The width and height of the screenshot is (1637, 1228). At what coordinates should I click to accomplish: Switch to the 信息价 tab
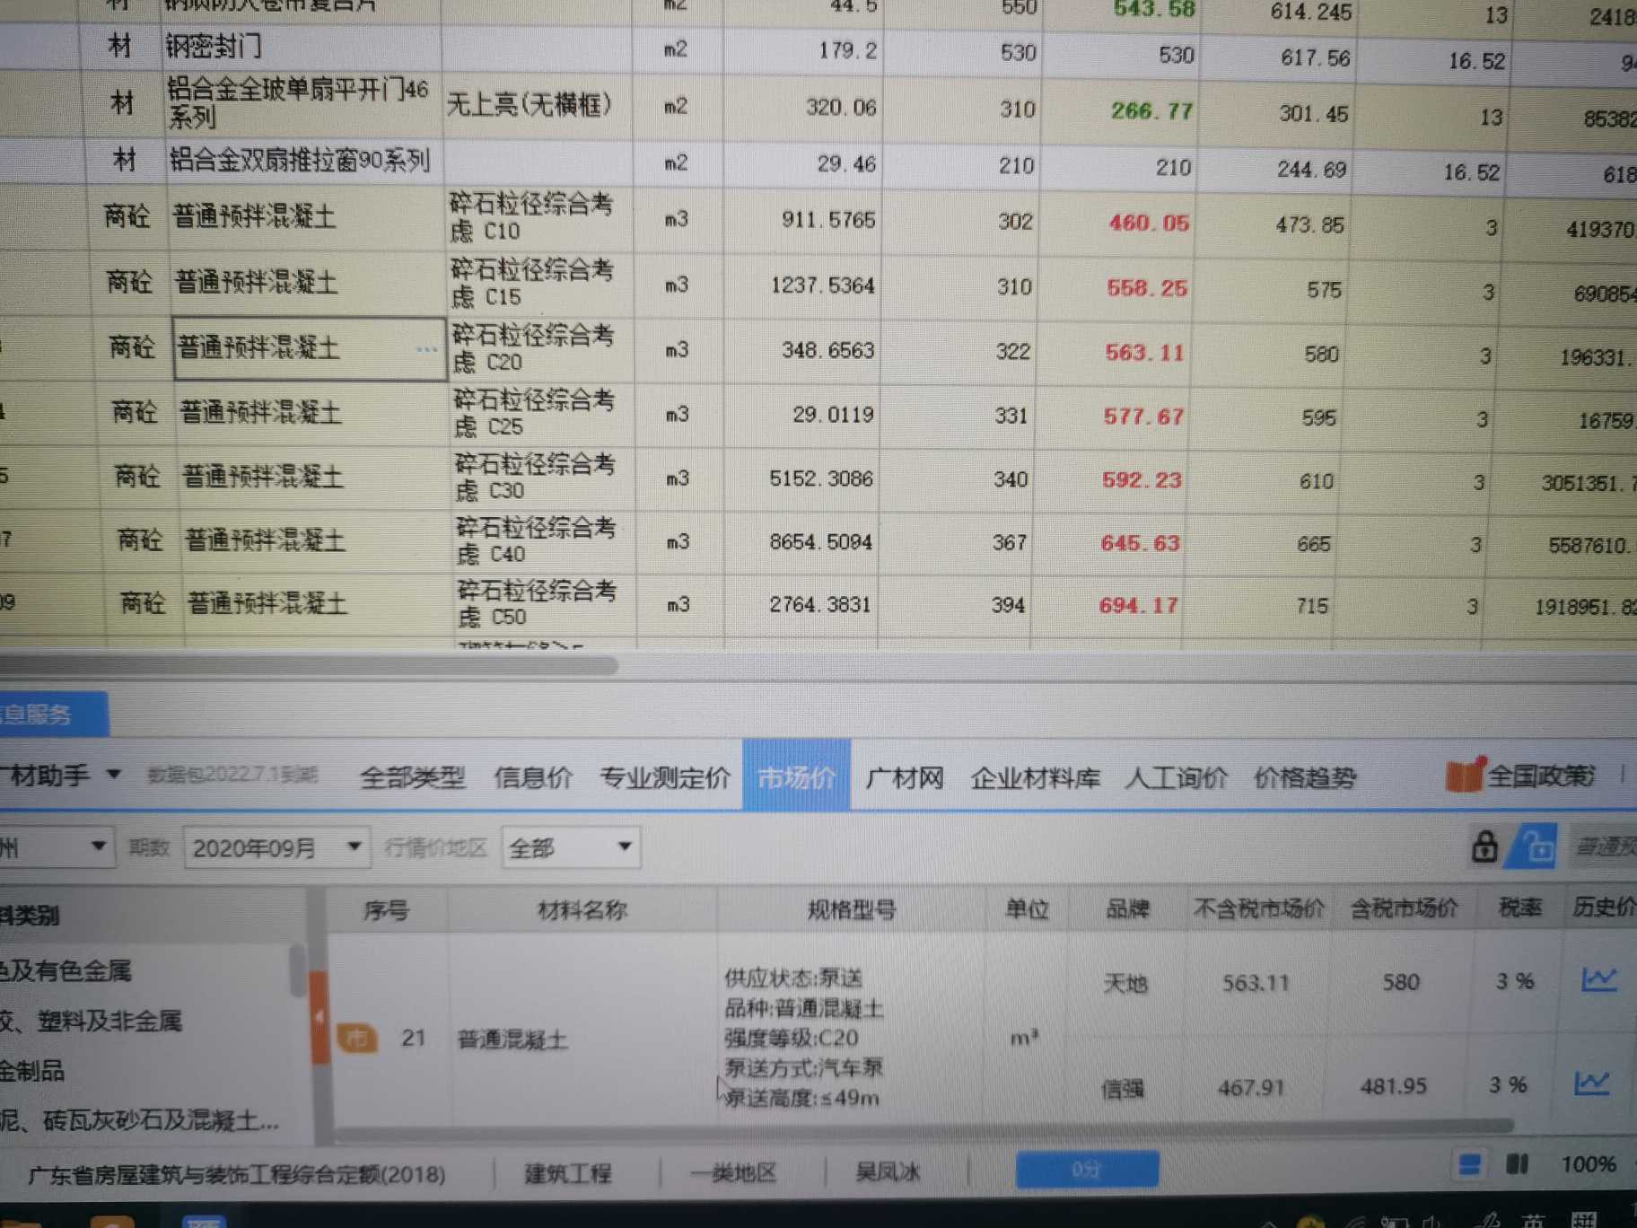point(533,776)
